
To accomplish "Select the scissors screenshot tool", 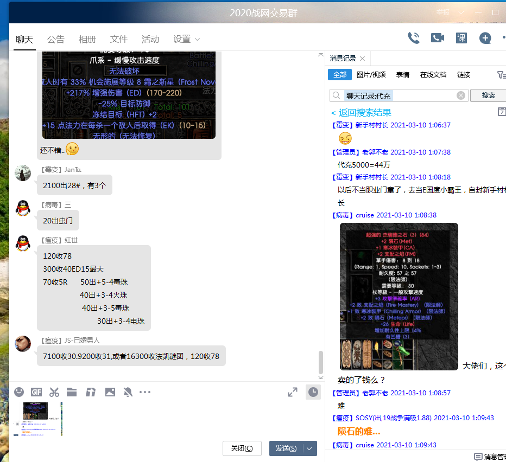I will tap(54, 392).
